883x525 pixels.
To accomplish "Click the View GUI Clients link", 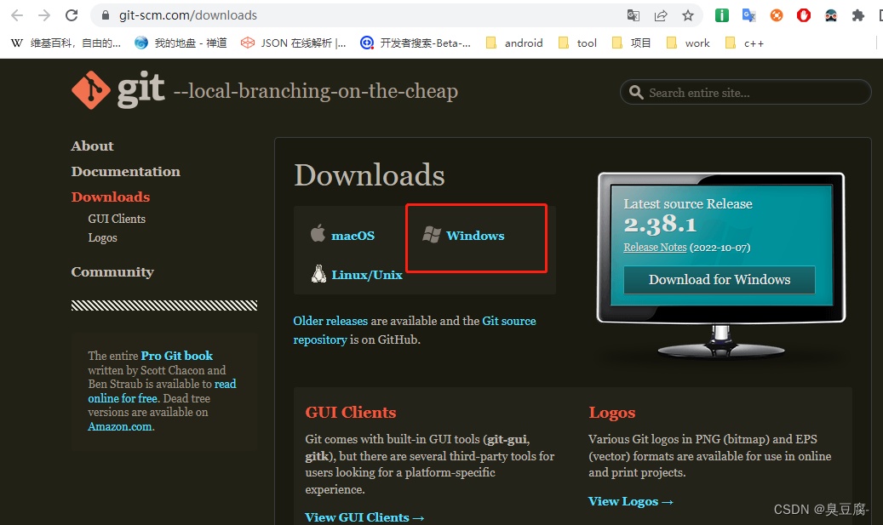I will click(x=364, y=517).
